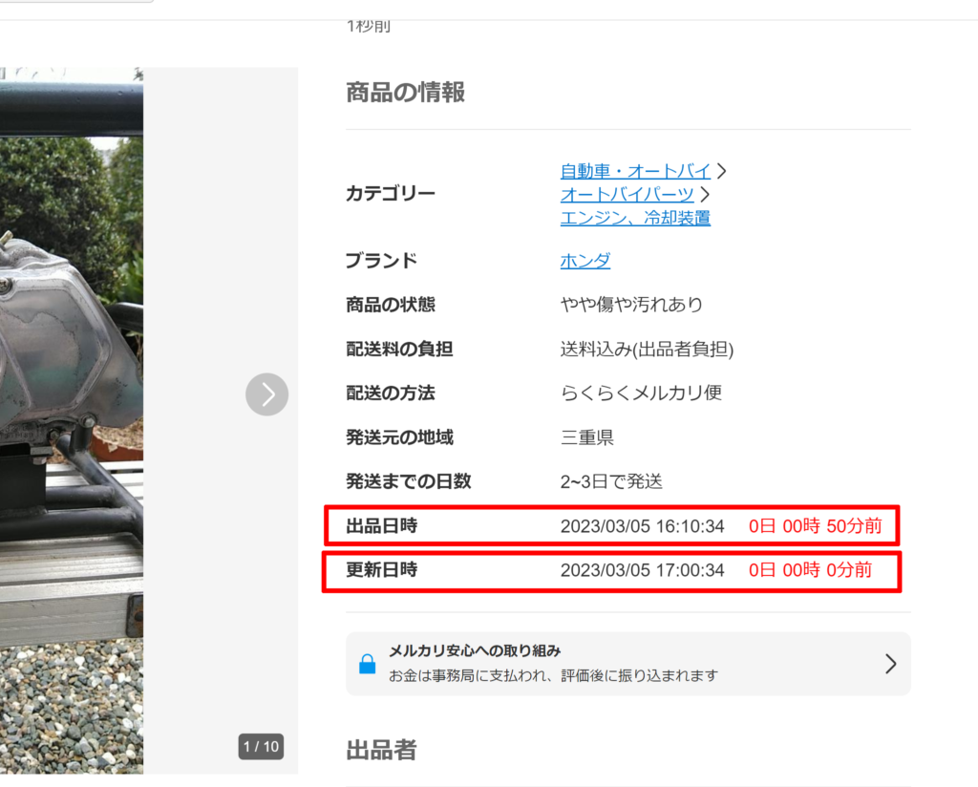
Task: Click the next image arrow button
Action: 266,394
